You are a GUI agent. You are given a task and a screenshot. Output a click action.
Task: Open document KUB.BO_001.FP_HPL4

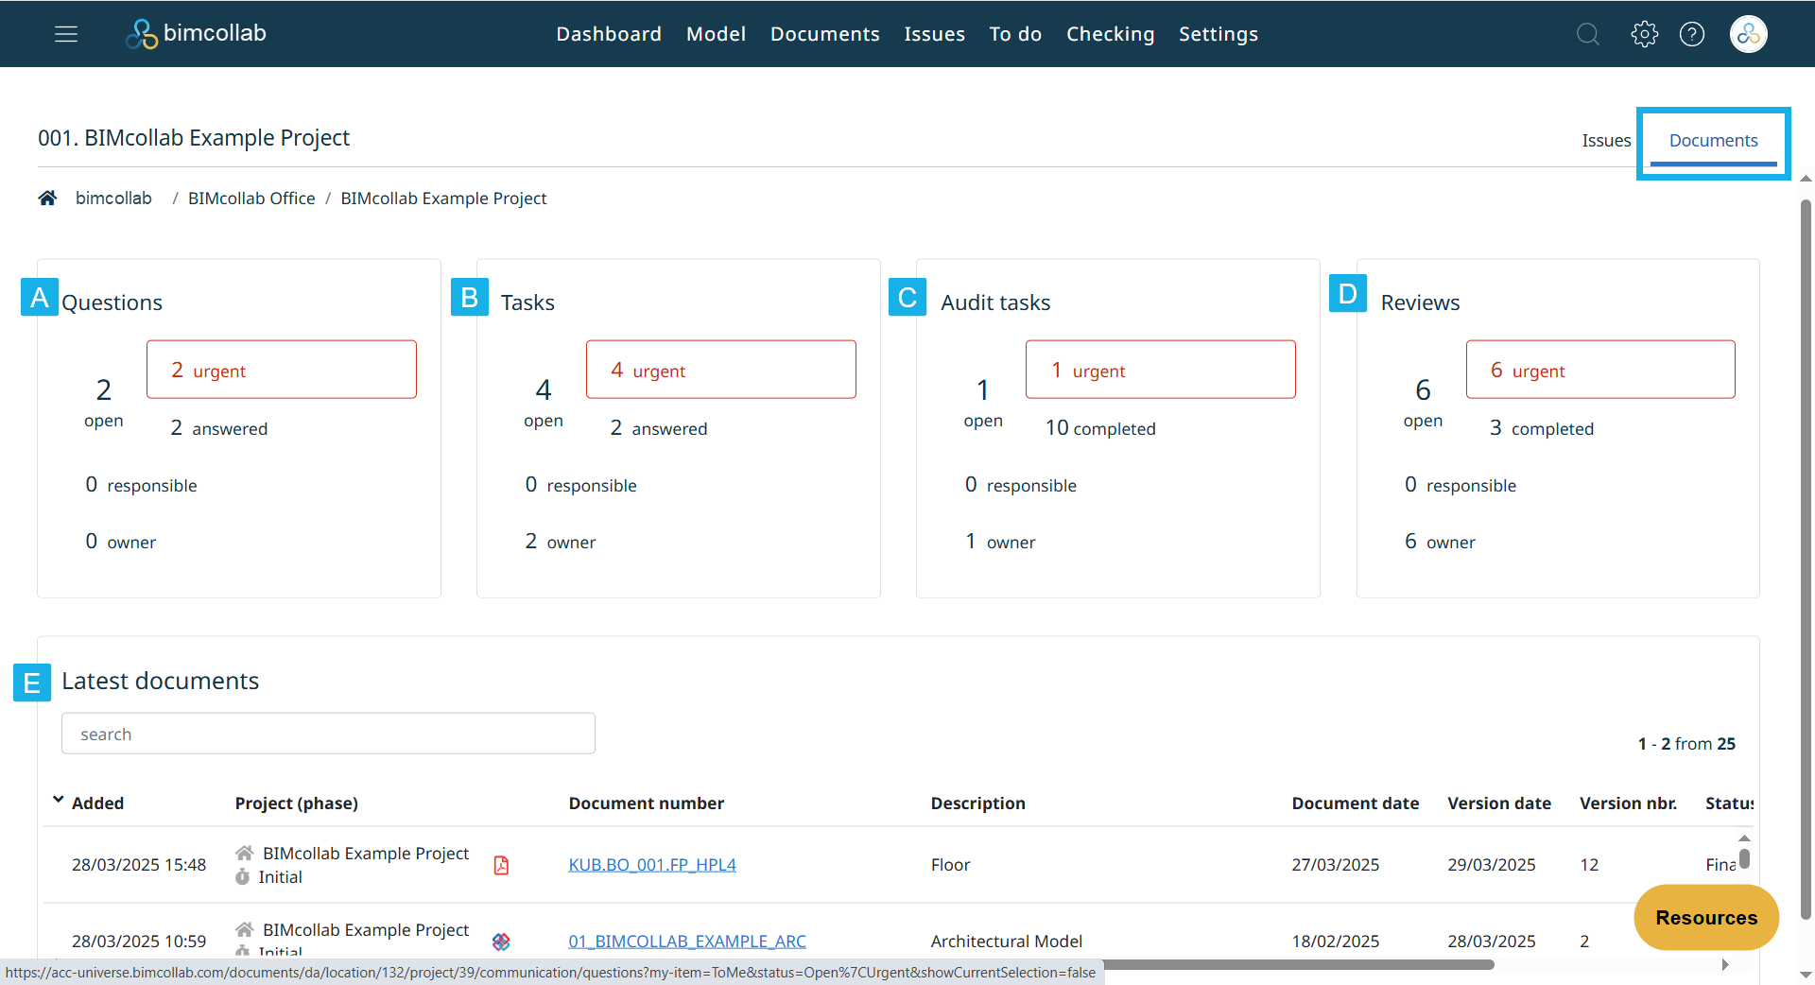tap(652, 865)
